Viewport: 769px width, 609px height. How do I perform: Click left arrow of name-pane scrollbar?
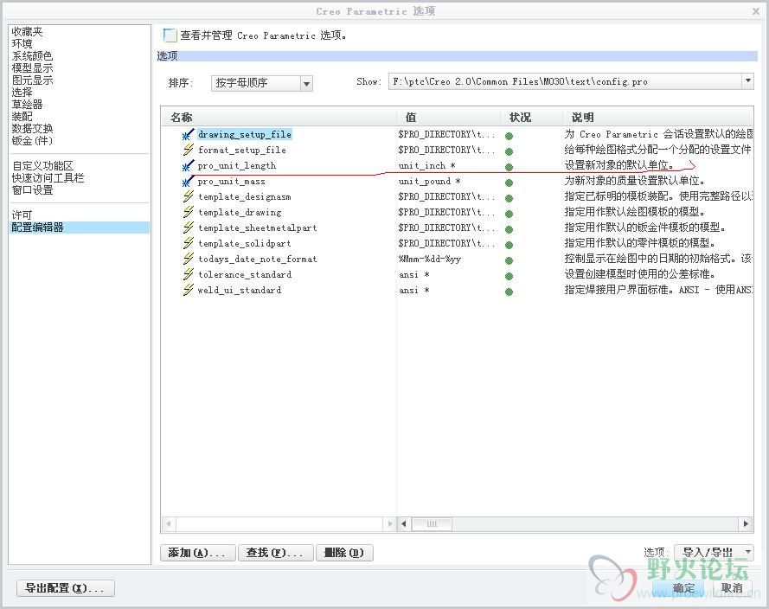tap(168, 523)
